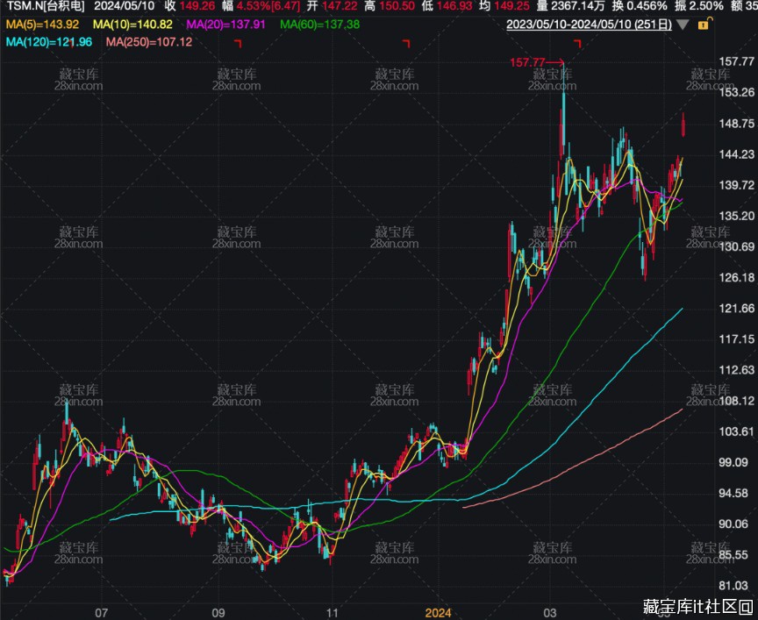The image size is (758, 620).
Task: Click the leftmost red corner marker
Action: click(x=237, y=42)
